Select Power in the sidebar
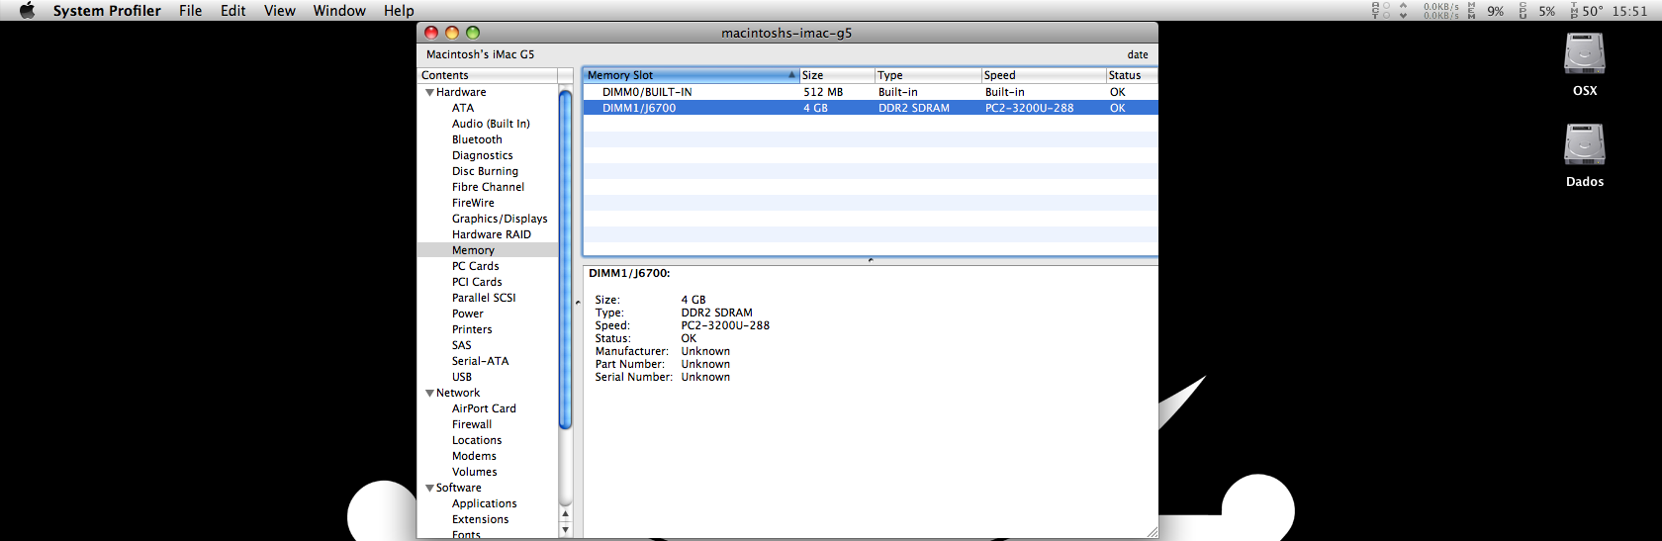This screenshot has width=1662, height=541. 467,314
